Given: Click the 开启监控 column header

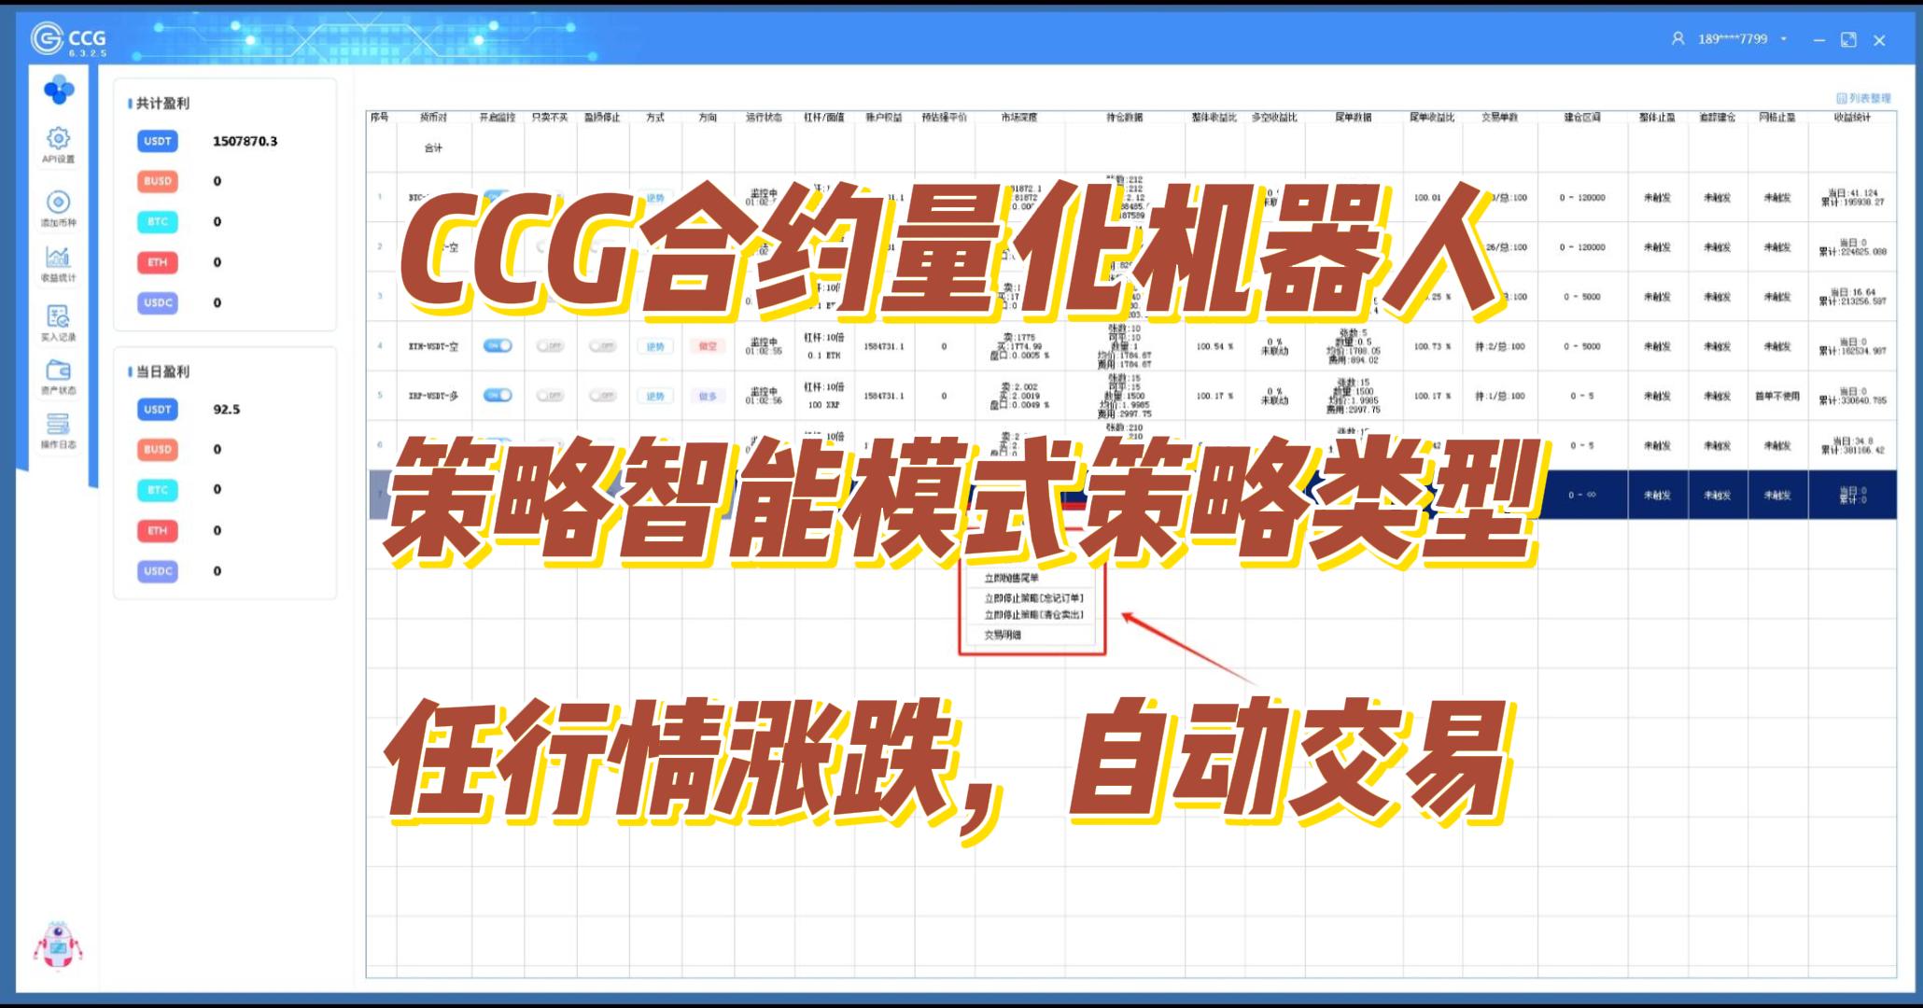Looking at the screenshot, I should (x=497, y=118).
